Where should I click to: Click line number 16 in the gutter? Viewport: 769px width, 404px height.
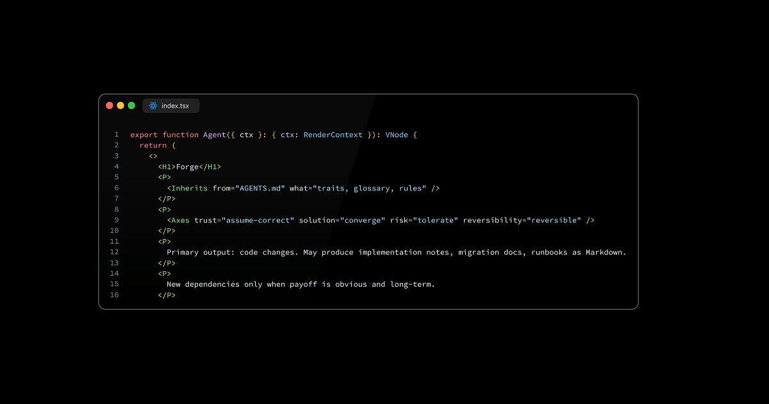(115, 295)
